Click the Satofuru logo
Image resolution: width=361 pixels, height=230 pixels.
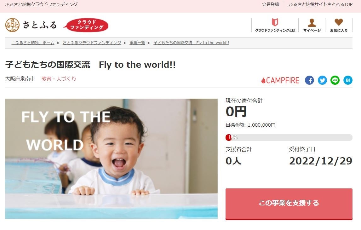pyautogui.click(x=31, y=25)
